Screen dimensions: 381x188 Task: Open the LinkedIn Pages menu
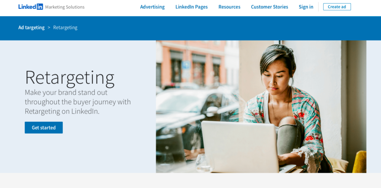point(192,7)
